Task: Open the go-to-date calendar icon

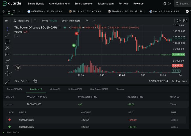Action: click(35, 81)
